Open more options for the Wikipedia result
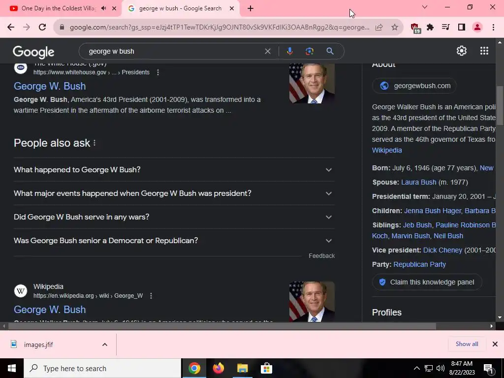This screenshot has height=378, width=504. [151, 296]
